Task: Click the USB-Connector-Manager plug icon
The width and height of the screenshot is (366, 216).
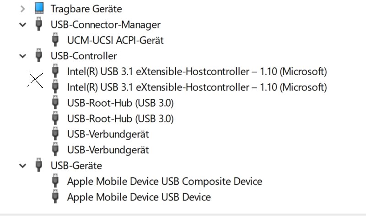Action: pyautogui.click(x=39, y=24)
